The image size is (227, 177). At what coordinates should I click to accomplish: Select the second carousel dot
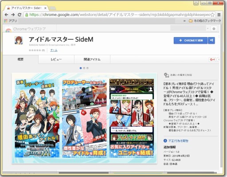(x=84, y=68)
